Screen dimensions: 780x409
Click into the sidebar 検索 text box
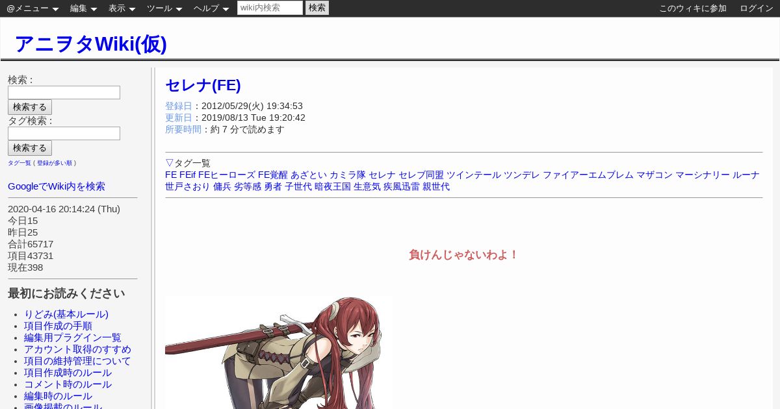point(64,92)
